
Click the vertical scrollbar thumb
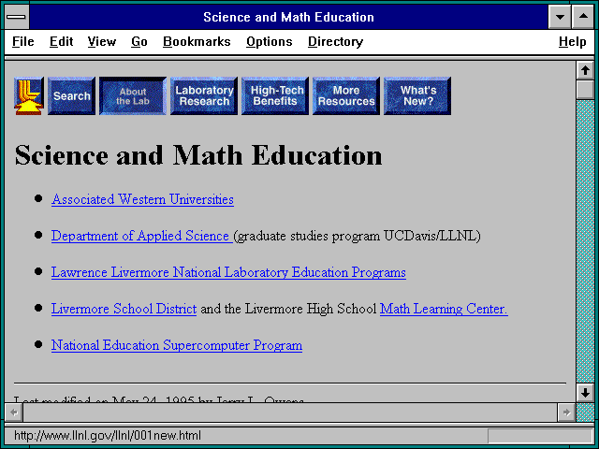(585, 90)
